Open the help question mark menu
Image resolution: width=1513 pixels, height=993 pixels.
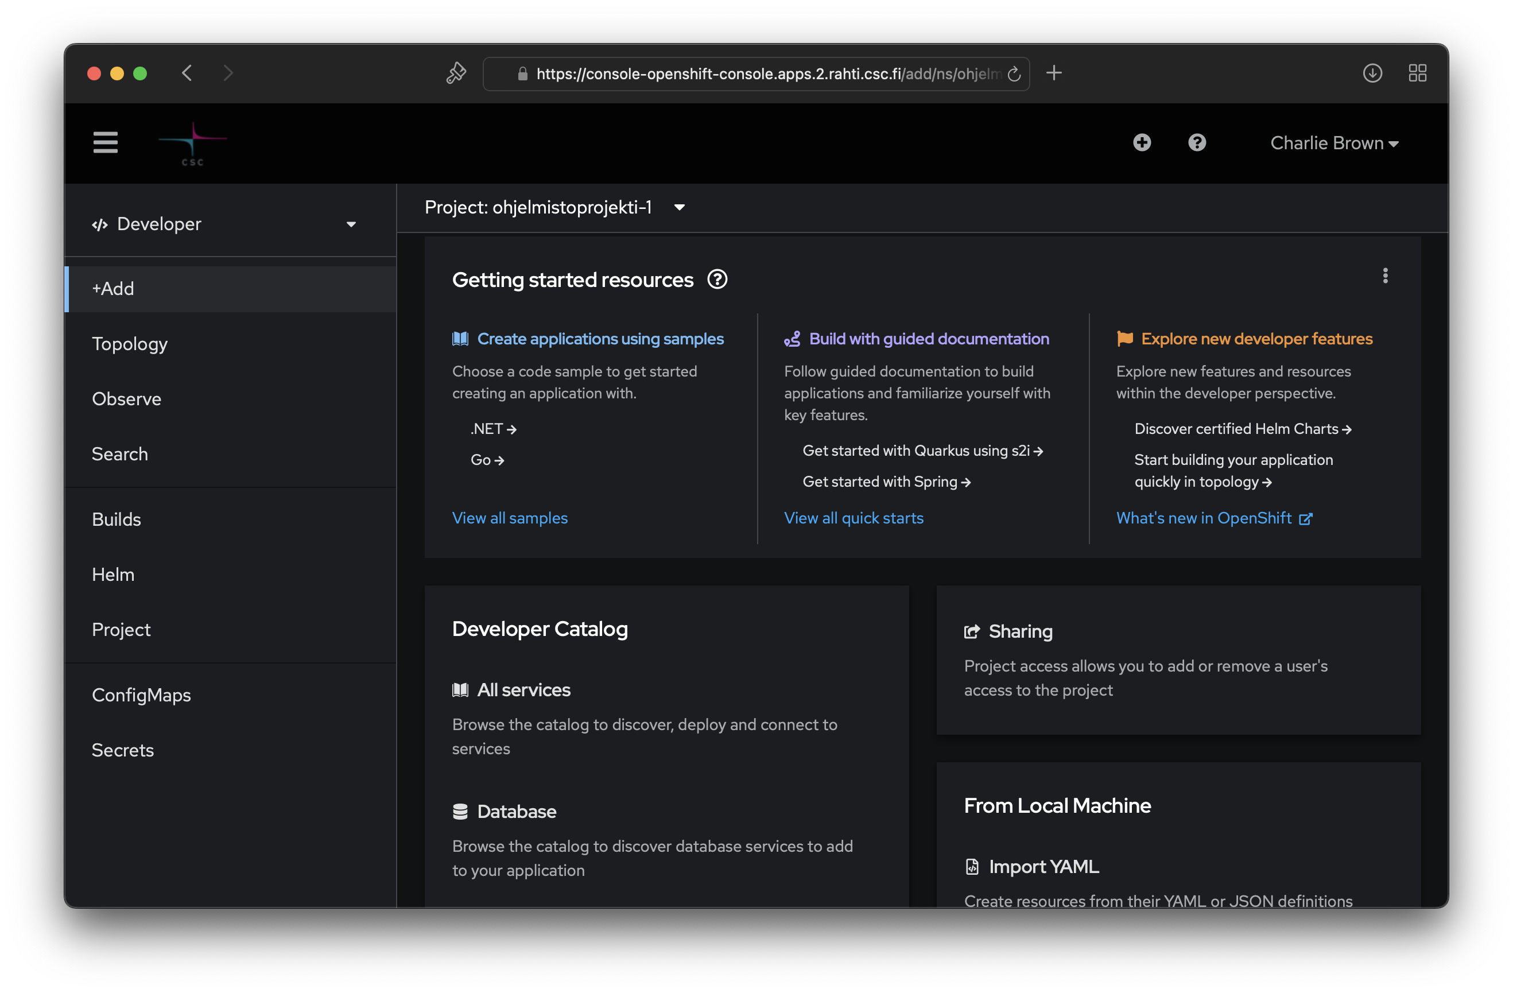(x=1196, y=142)
